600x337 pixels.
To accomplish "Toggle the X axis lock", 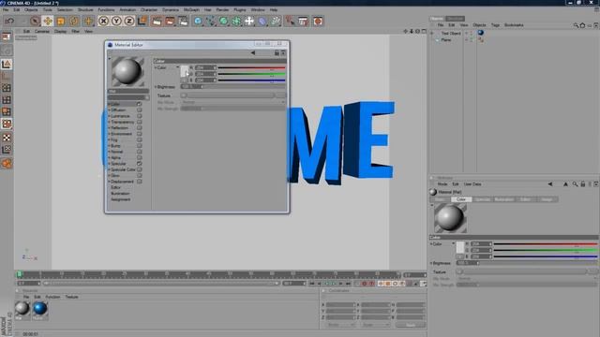I will (x=103, y=21).
